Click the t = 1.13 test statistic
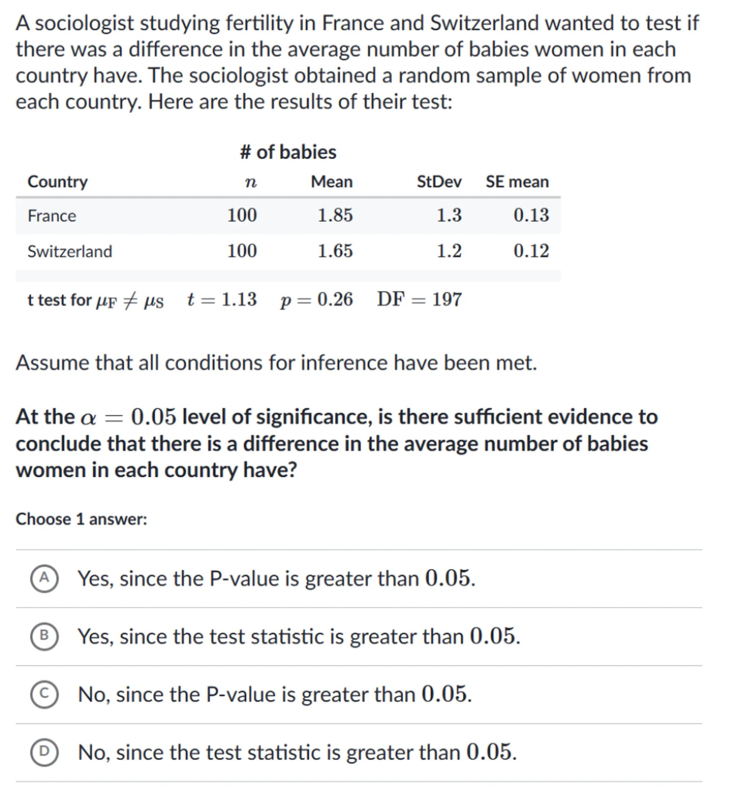This screenshot has height=792, width=738. [x=222, y=299]
